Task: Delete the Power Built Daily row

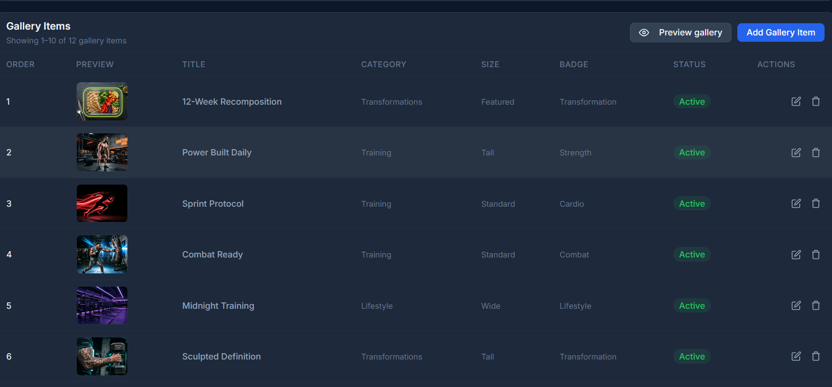Action: (816, 152)
